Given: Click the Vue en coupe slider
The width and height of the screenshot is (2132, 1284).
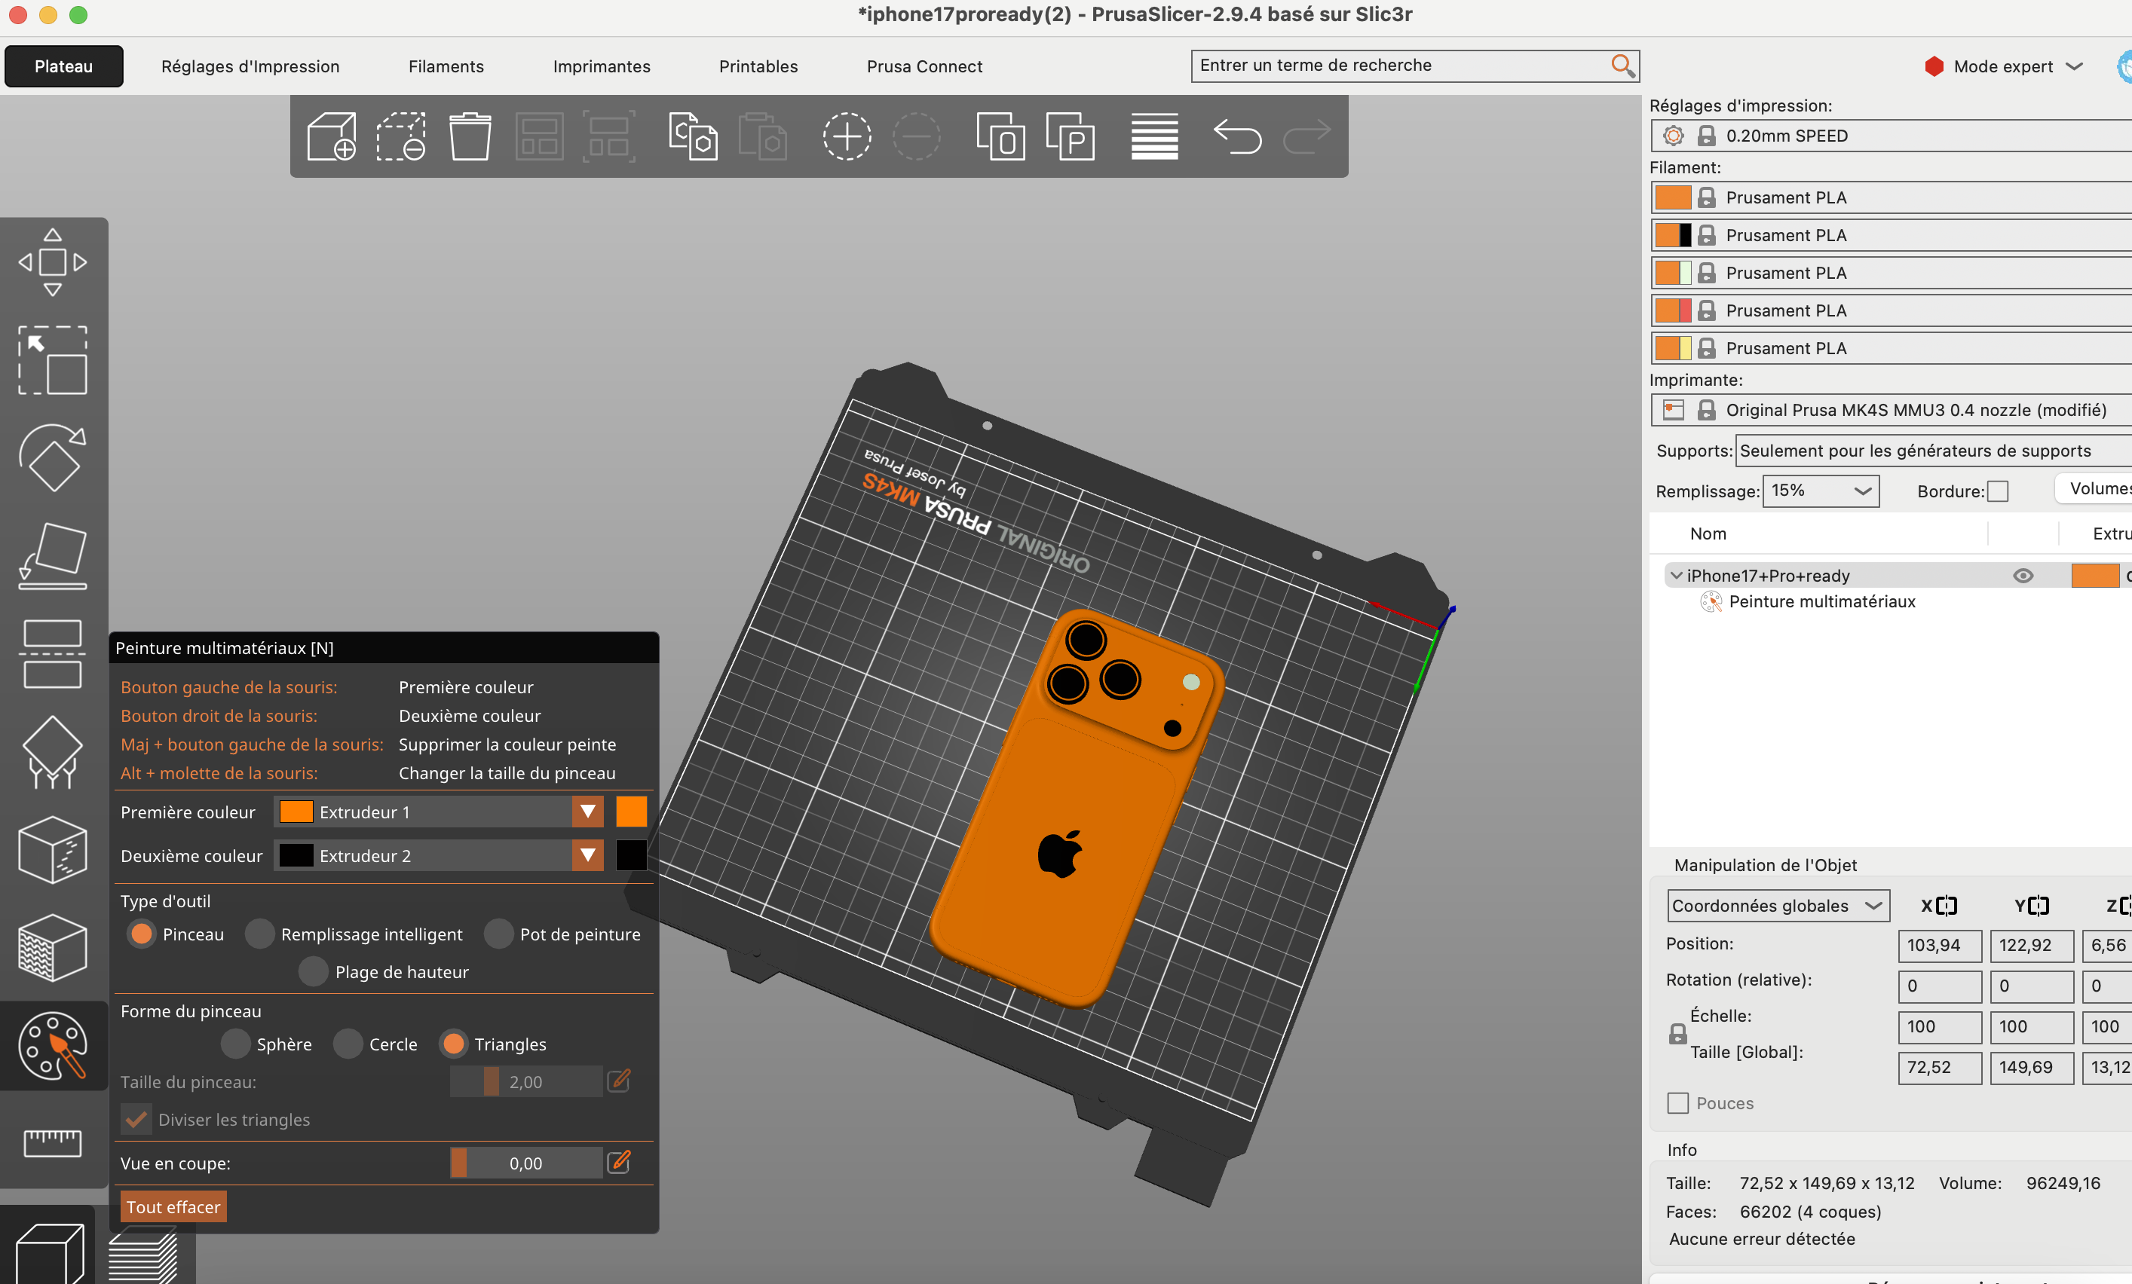Looking at the screenshot, I should tap(526, 1163).
